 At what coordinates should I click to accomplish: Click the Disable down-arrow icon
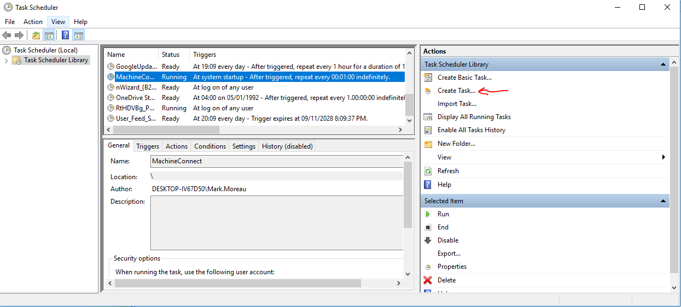[428, 240]
